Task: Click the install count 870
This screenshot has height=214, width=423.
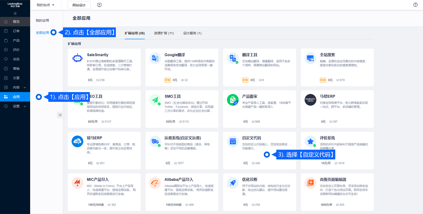Action: pos(340,80)
